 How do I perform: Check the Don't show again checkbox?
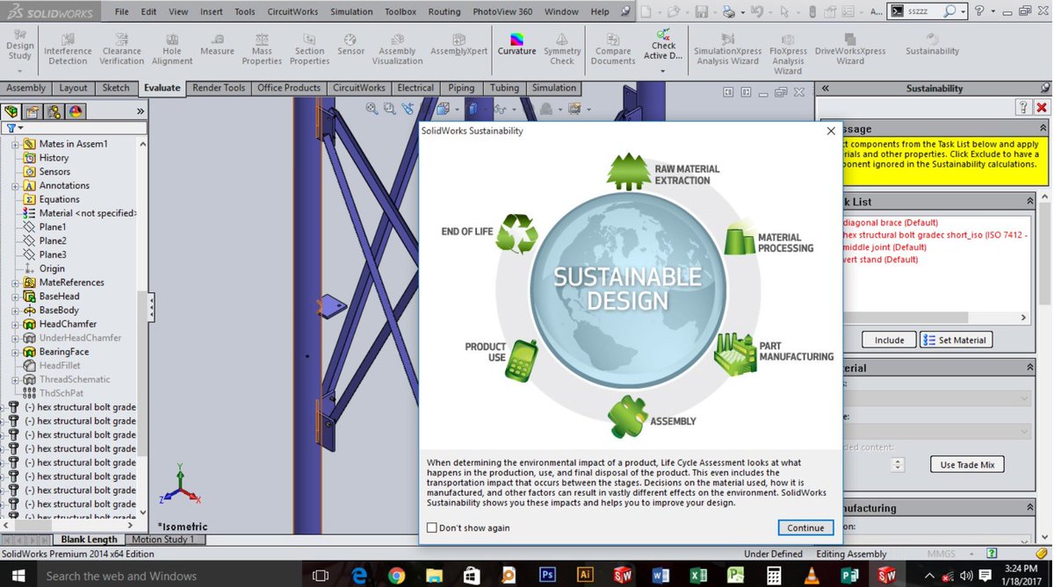click(431, 527)
